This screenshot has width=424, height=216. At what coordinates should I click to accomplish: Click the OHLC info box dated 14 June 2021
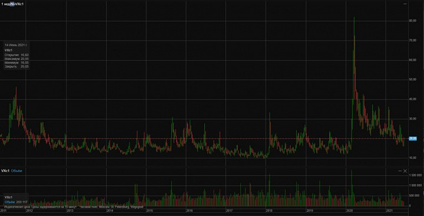16,56
